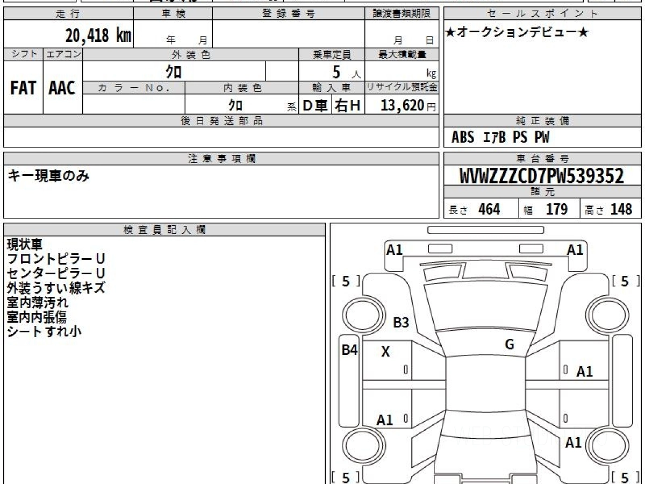Select inspector note 現状車
645x484 pixels.
point(25,245)
